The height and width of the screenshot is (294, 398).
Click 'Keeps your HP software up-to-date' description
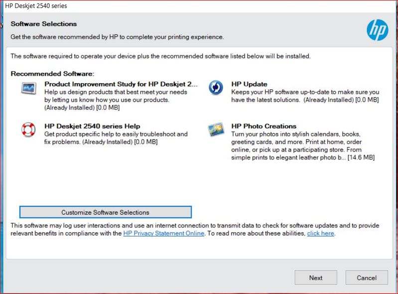point(305,96)
